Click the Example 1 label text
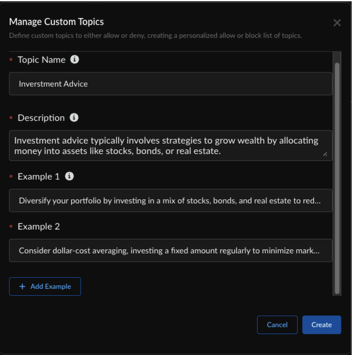This screenshot has height=355, width=352. (x=39, y=176)
